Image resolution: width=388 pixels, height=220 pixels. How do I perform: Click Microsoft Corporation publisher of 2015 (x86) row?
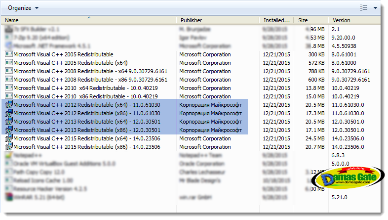pyautogui.click(x=205, y=147)
